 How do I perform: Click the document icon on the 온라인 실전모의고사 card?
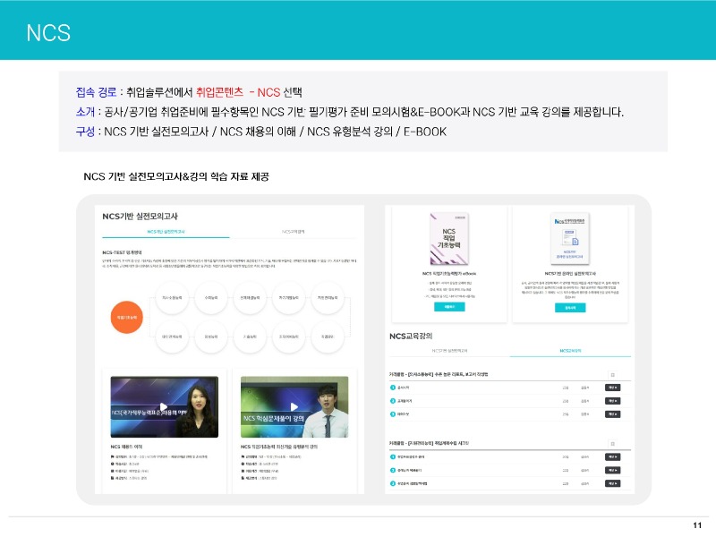tap(575, 240)
